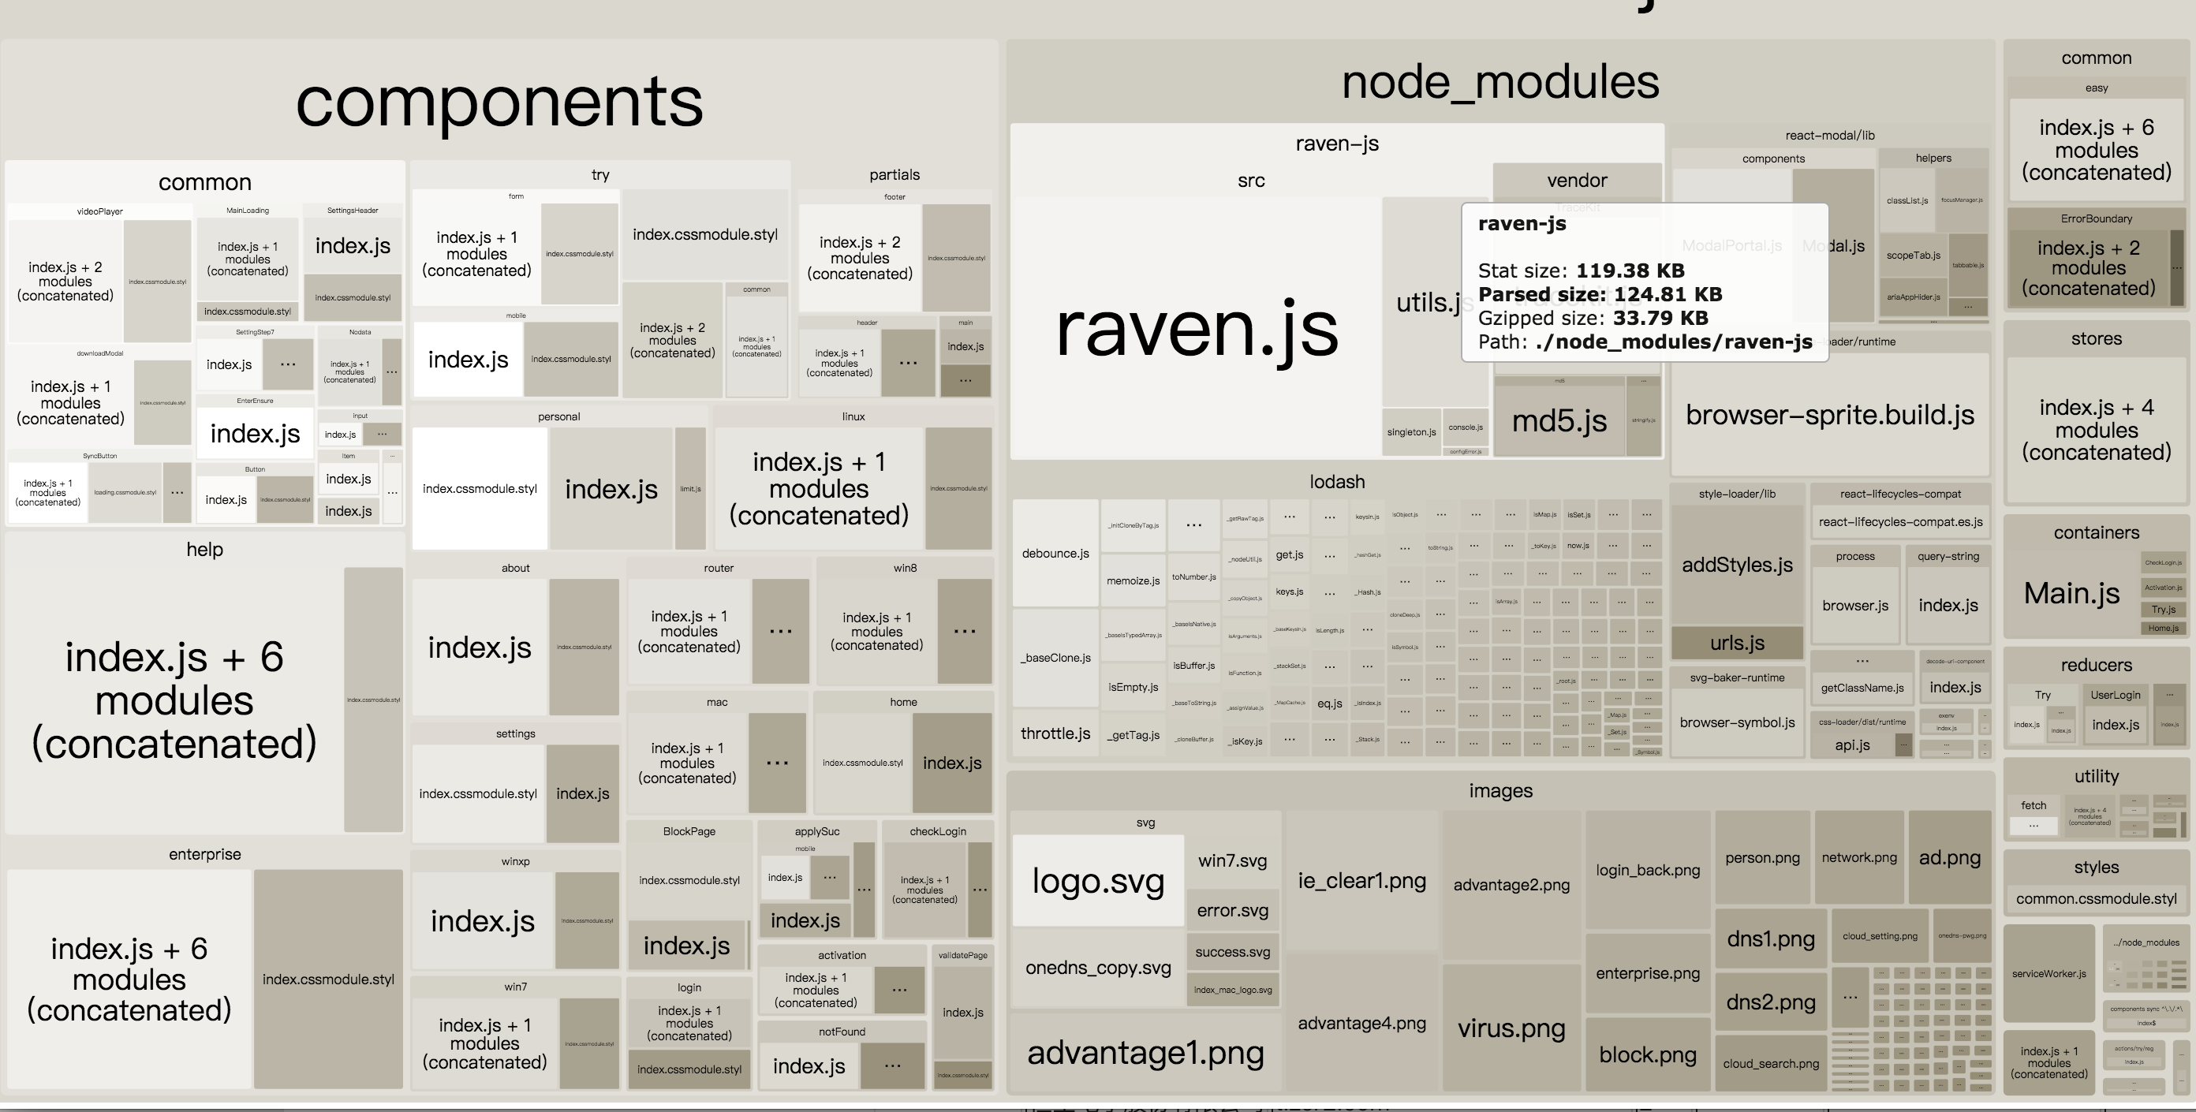
Task: Select the ie_clear1.png image block
Action: (x=1361, y=880)
